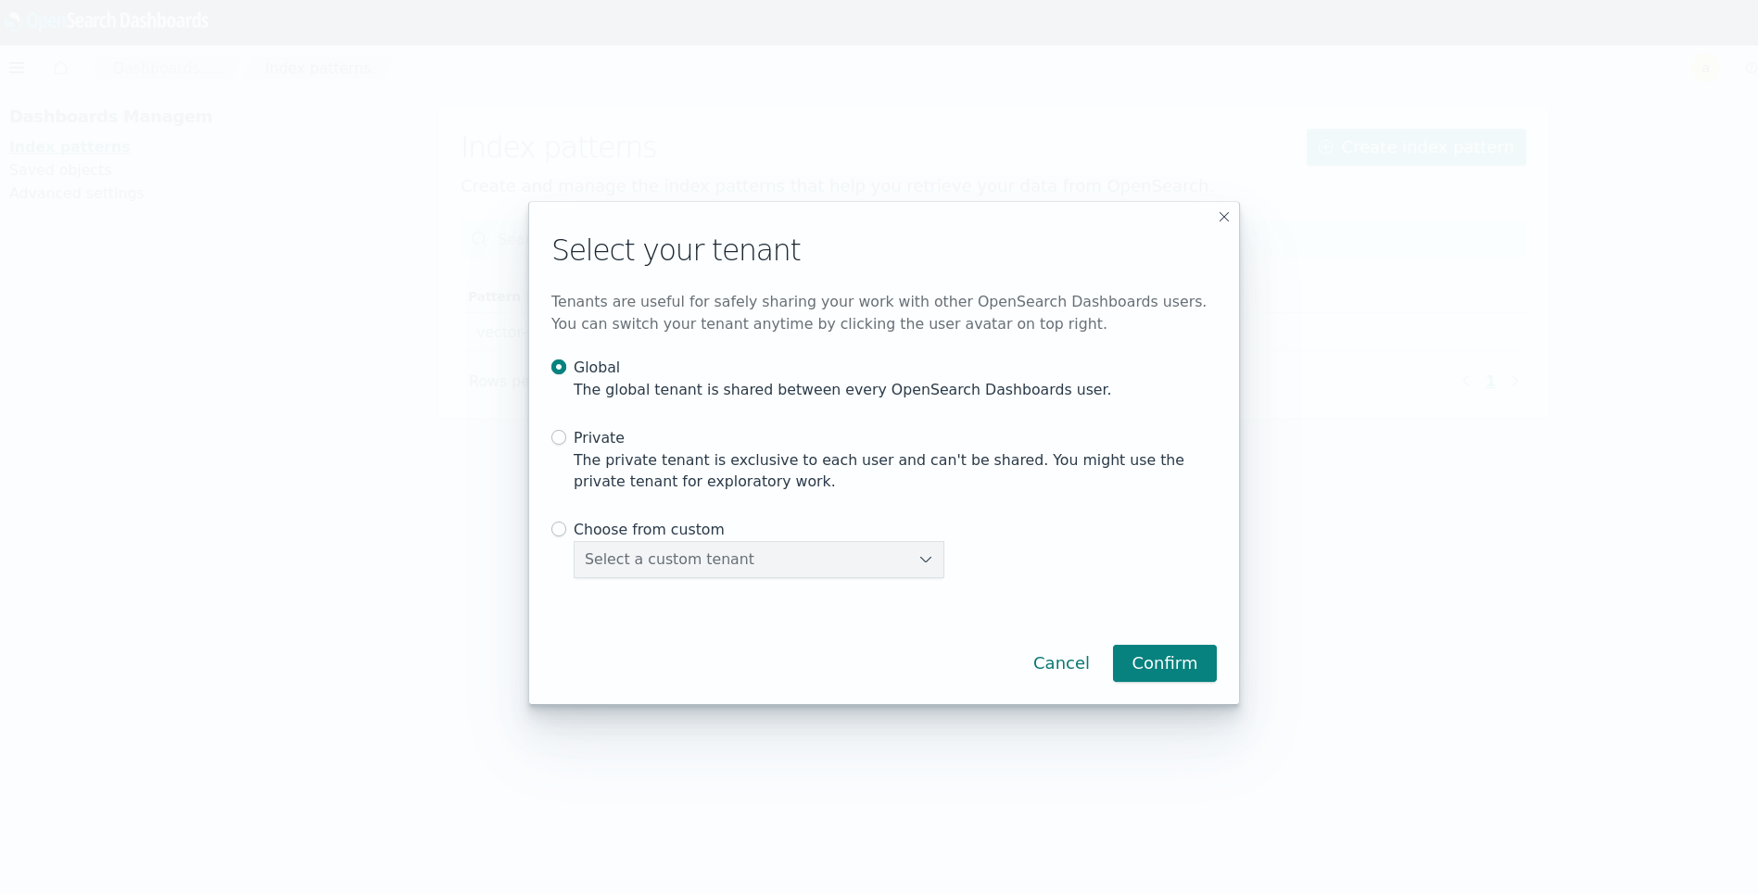Open Saved objects in the sidebar
This screenshot has width=1758, height=894.
coord(60,170)
